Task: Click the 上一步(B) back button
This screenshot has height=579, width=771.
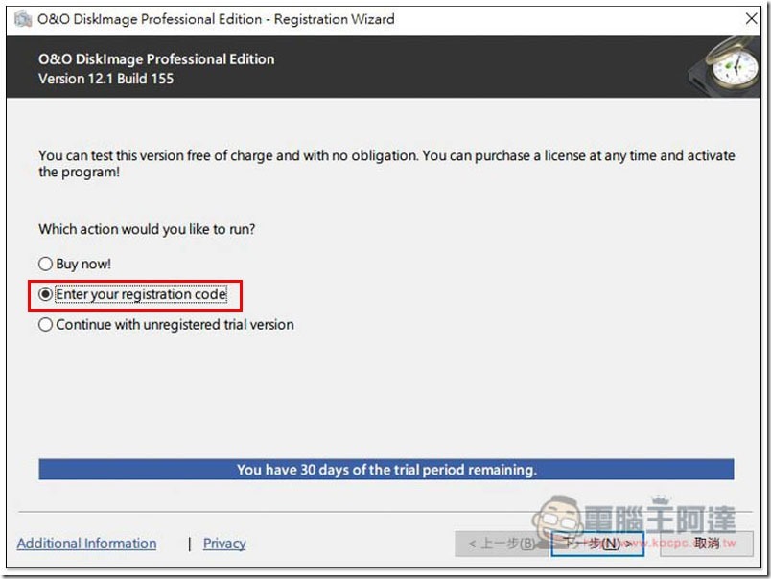Action: [x=502, y=544]
